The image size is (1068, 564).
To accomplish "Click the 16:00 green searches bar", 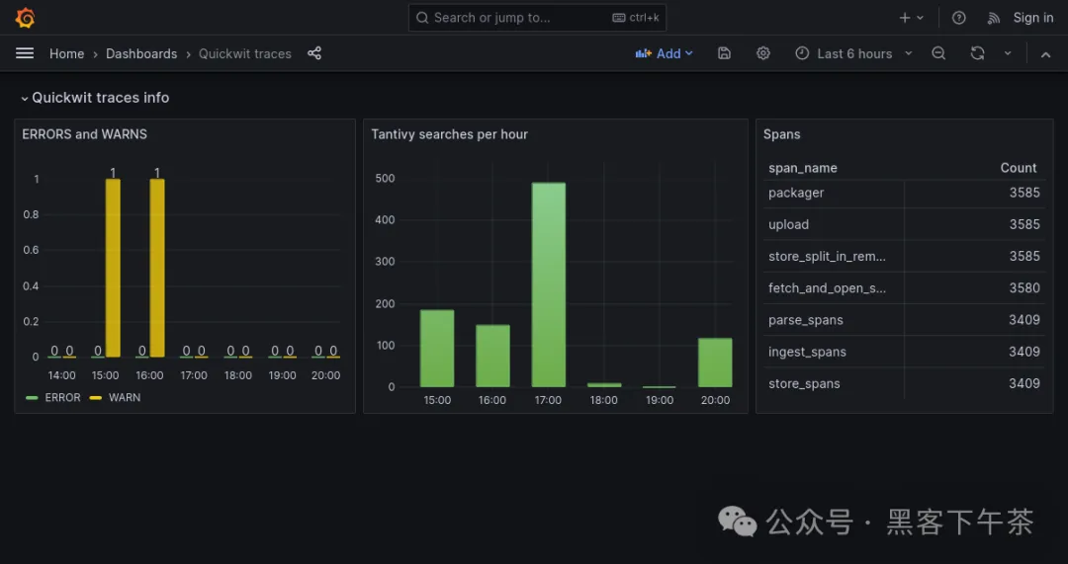I will 492,356.
